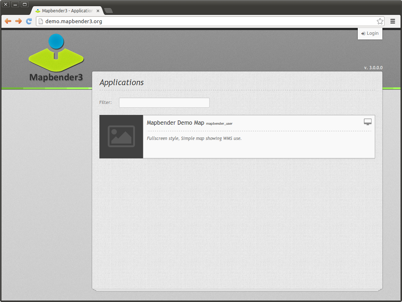Select the Mapbender3 - Applications tab
Image resolution: width=402 pixels, height=302 pixels.
point(67,11)
